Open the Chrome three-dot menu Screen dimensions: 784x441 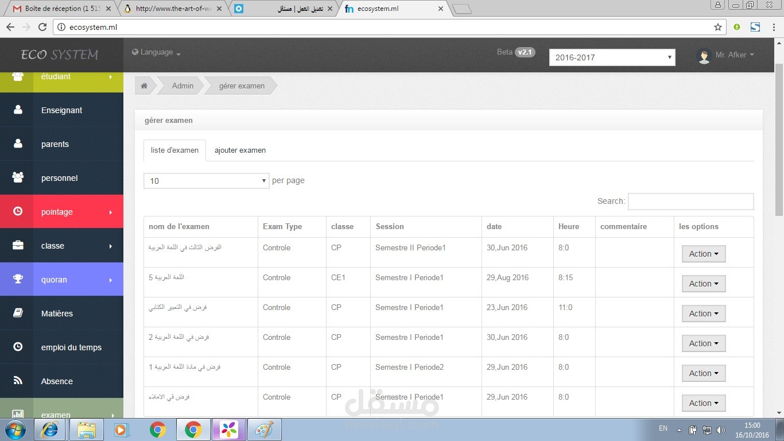click(x=773, y=26)
